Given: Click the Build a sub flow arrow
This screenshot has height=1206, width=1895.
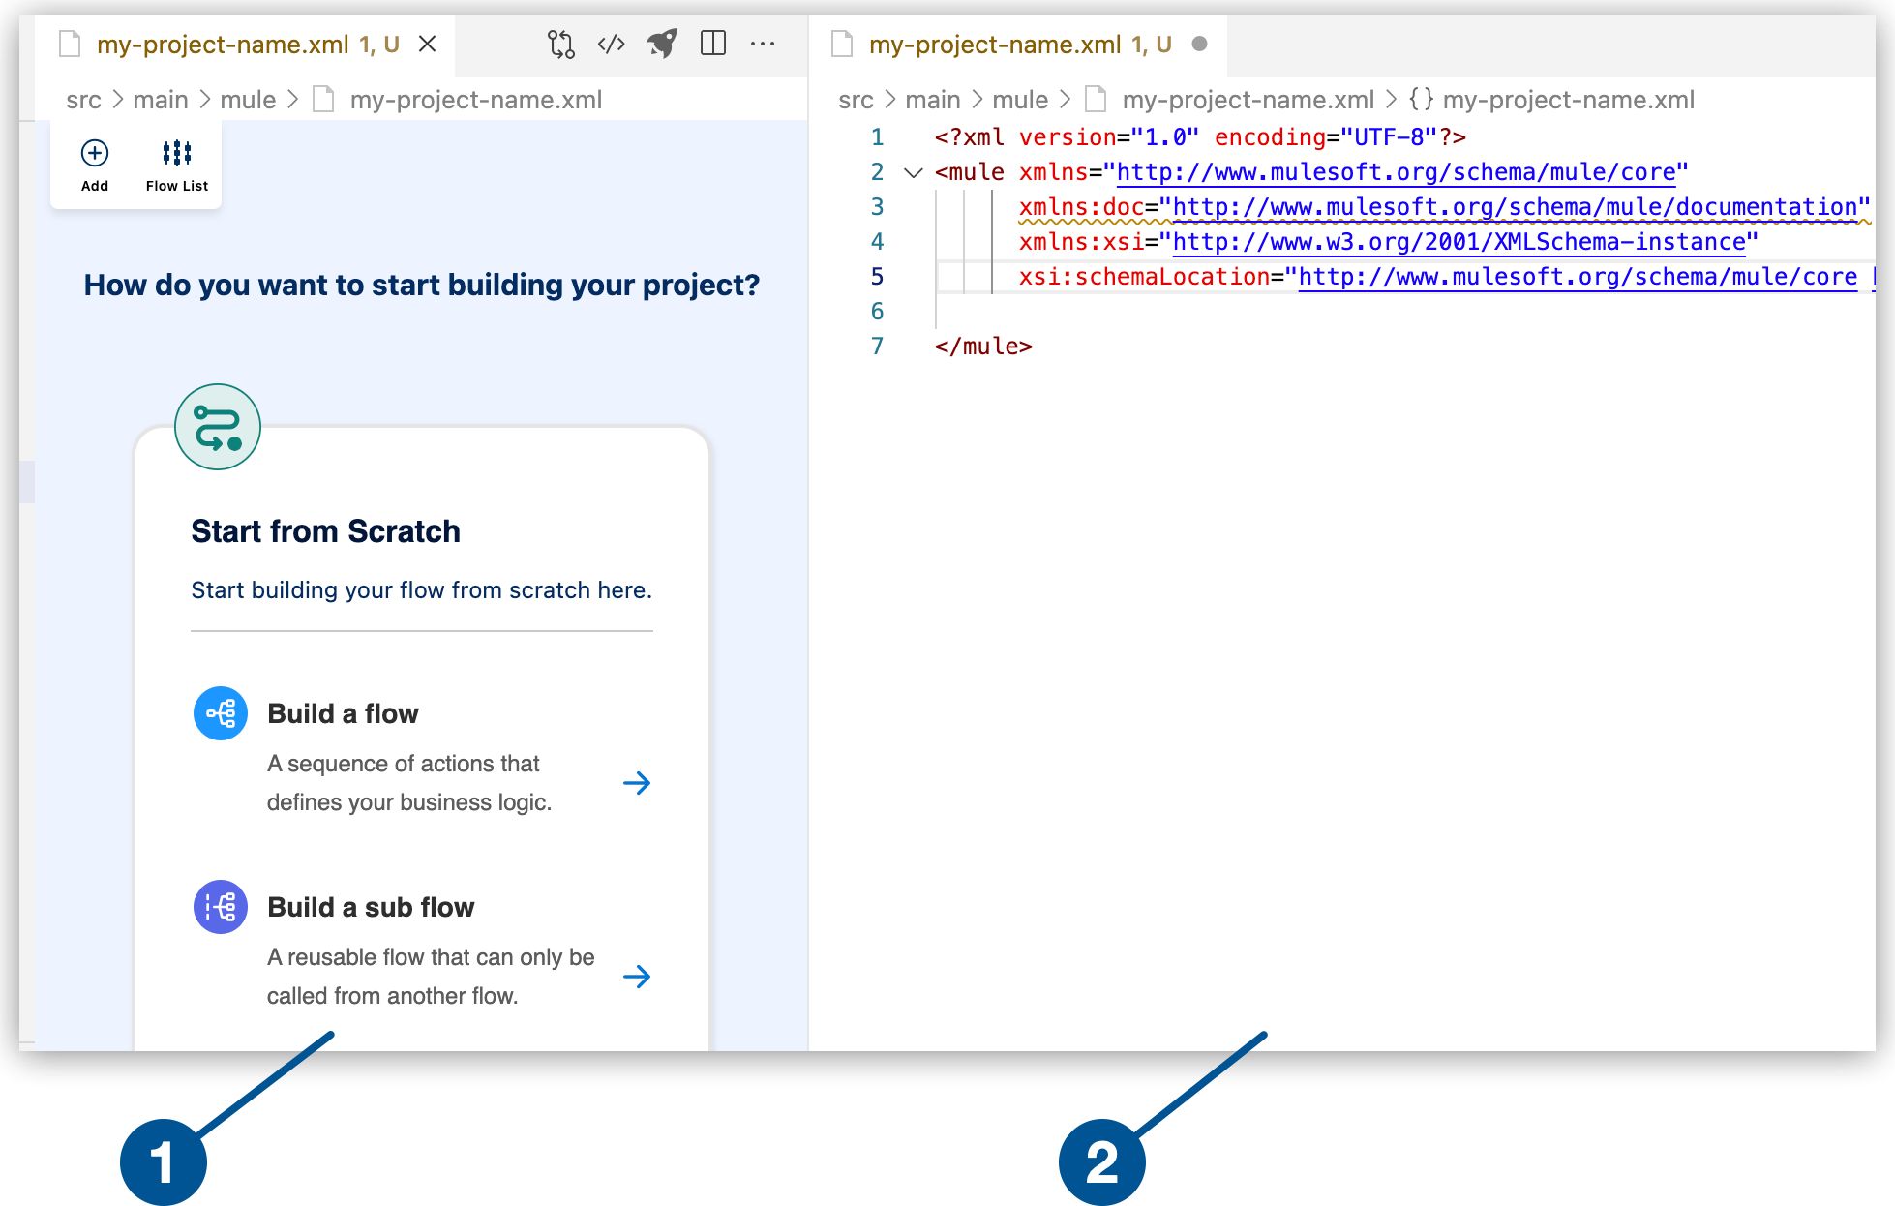Looking at the screenshot, I should [640, 976].
